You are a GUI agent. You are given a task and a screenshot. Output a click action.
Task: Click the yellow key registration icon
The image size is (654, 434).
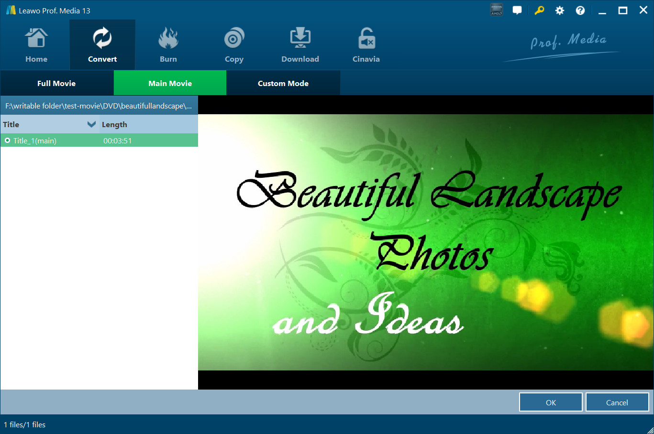(x=539, y=11)
